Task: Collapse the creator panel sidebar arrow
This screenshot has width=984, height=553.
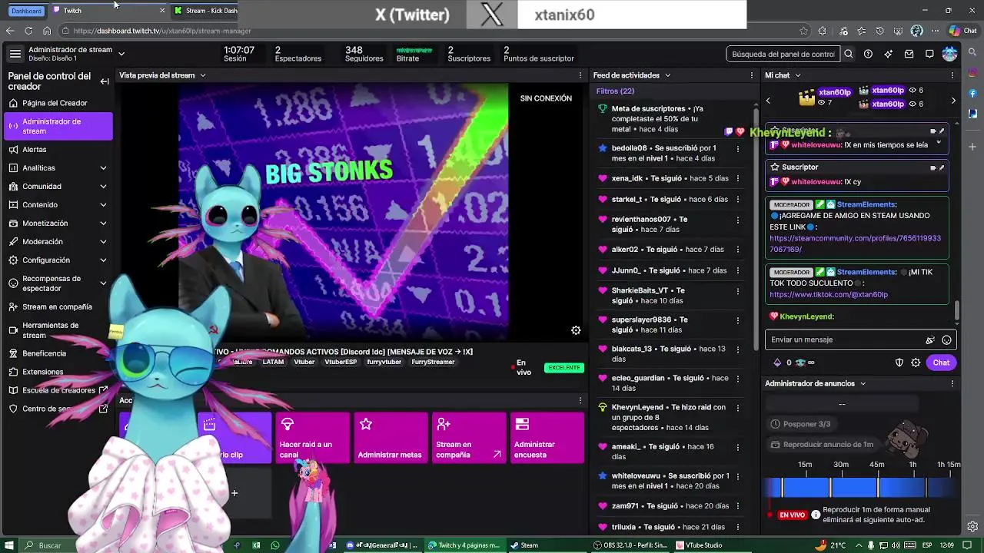Action: tap(105, 81)
